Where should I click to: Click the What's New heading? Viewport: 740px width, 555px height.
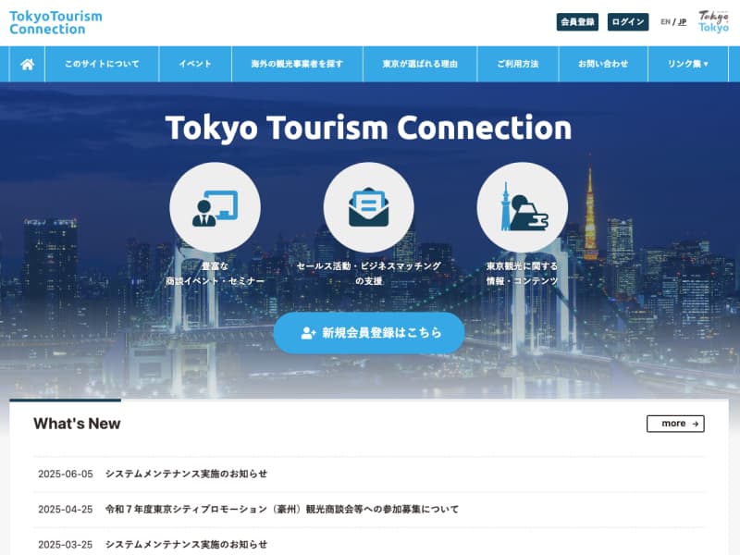point(77,424)
